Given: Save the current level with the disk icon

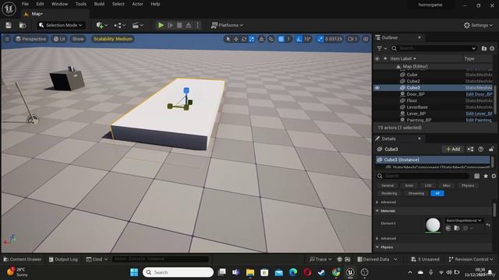Looking at the screenshot, I should 9,25.
